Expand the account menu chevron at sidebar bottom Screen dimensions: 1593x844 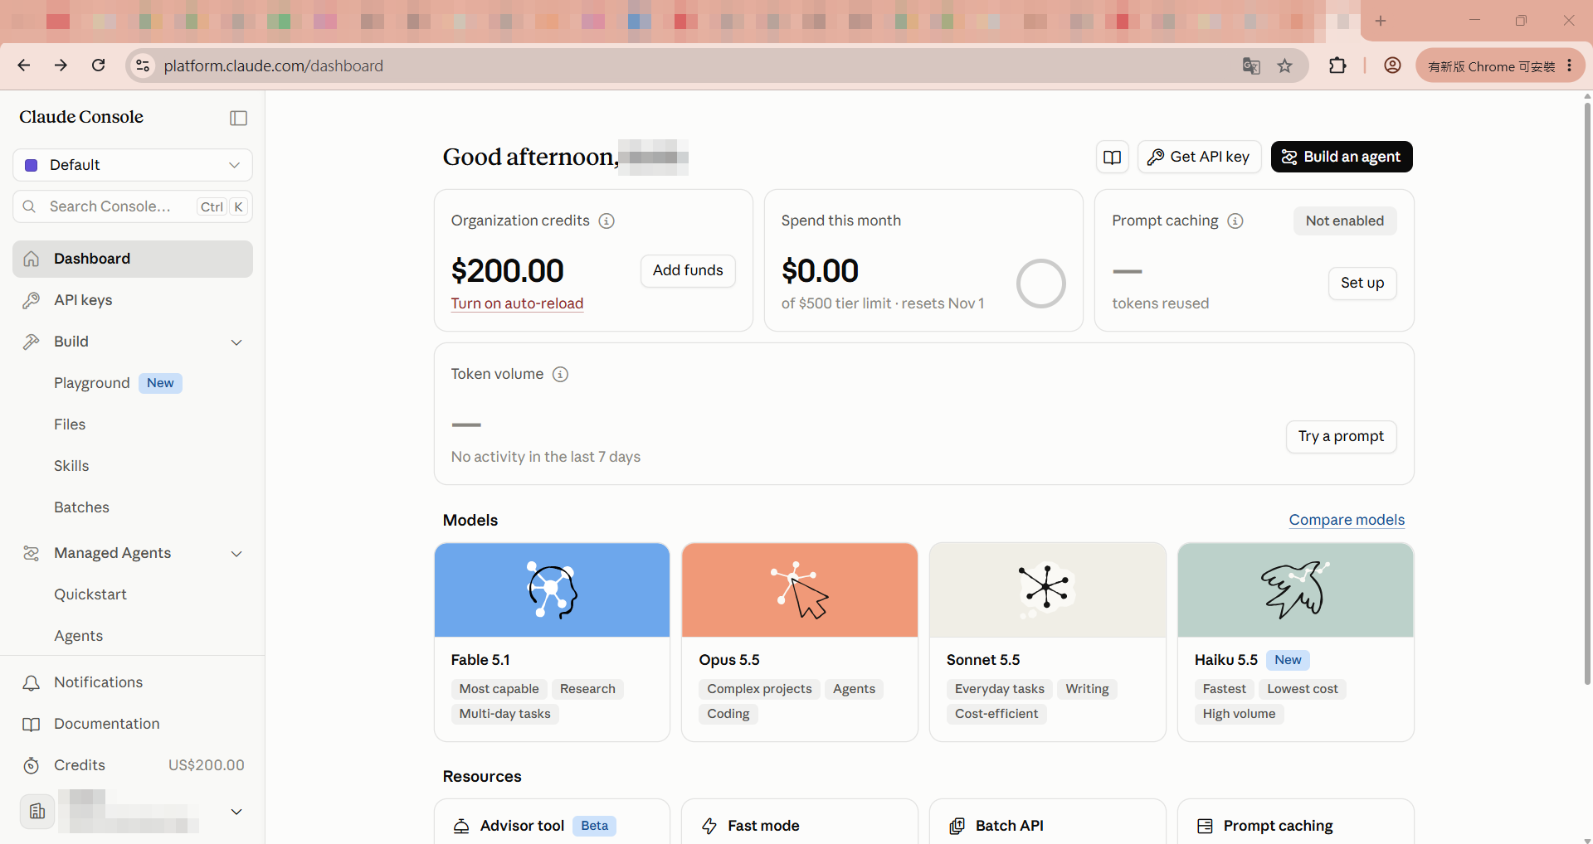pyautogui.click(x=236, y=812)
